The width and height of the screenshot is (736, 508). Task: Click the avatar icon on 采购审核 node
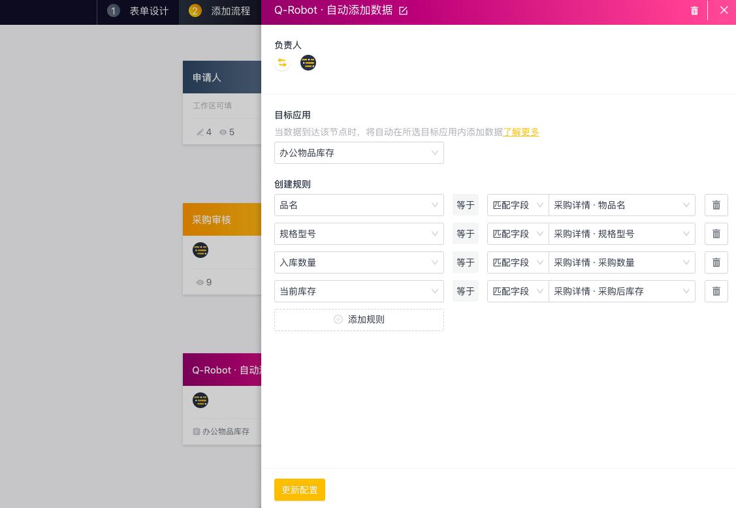tap(200, 250)
